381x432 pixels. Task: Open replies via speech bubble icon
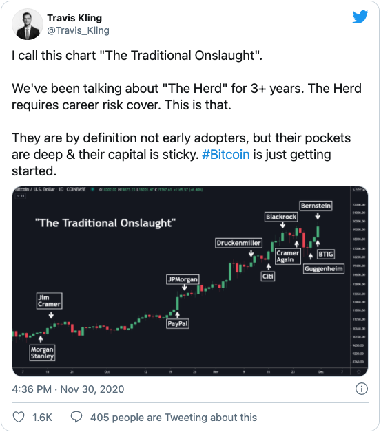click(76, 417)
